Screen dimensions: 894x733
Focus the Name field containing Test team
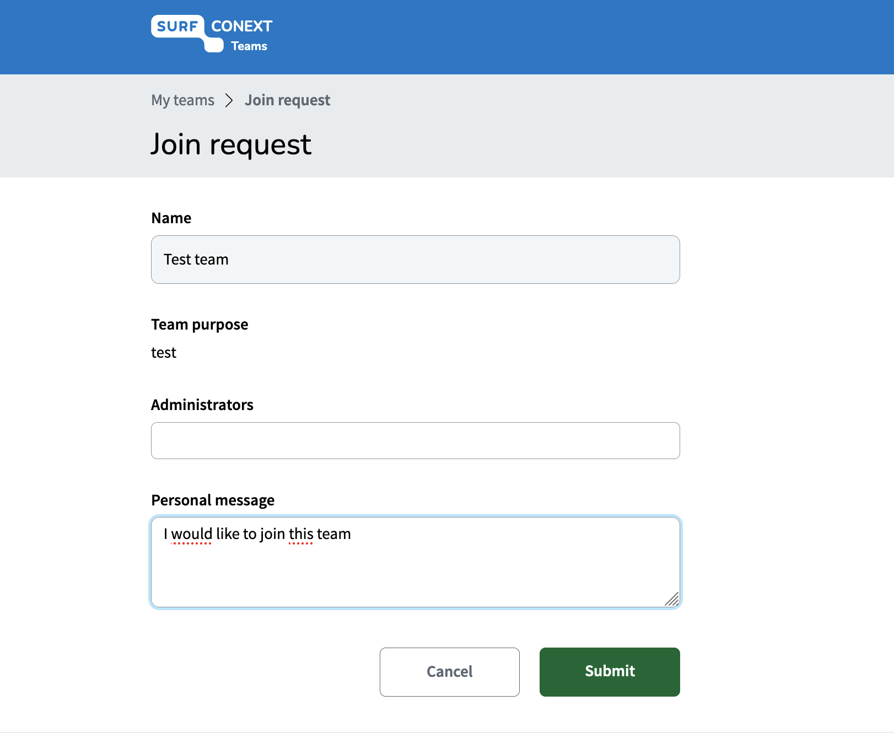[x=416, y=260]
